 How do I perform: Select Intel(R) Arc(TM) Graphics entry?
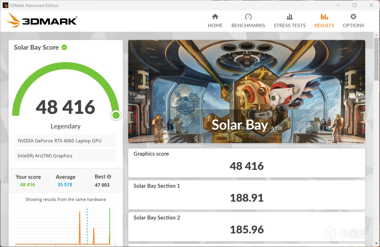66,156
